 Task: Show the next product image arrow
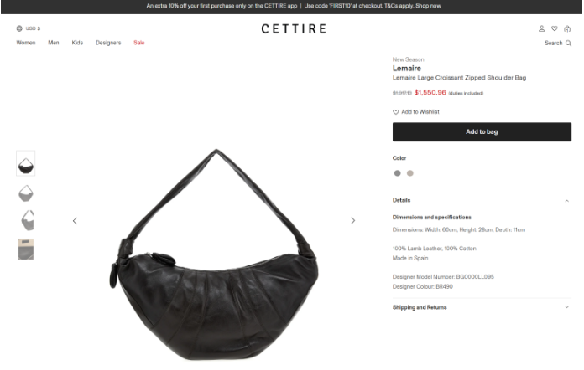[x=352, y=221]
